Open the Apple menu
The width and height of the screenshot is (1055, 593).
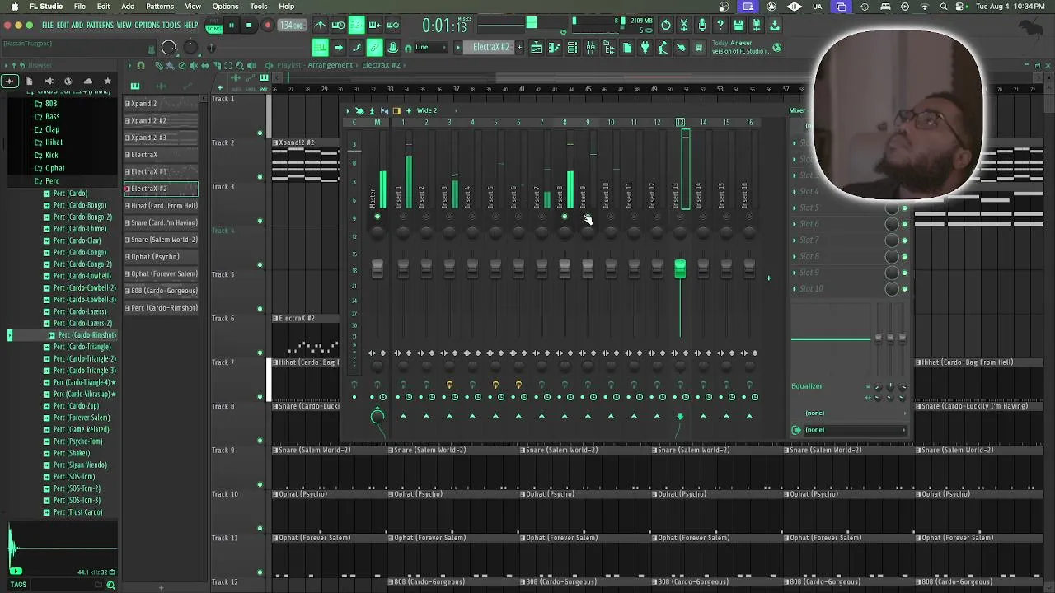click(x=14, y=7)
